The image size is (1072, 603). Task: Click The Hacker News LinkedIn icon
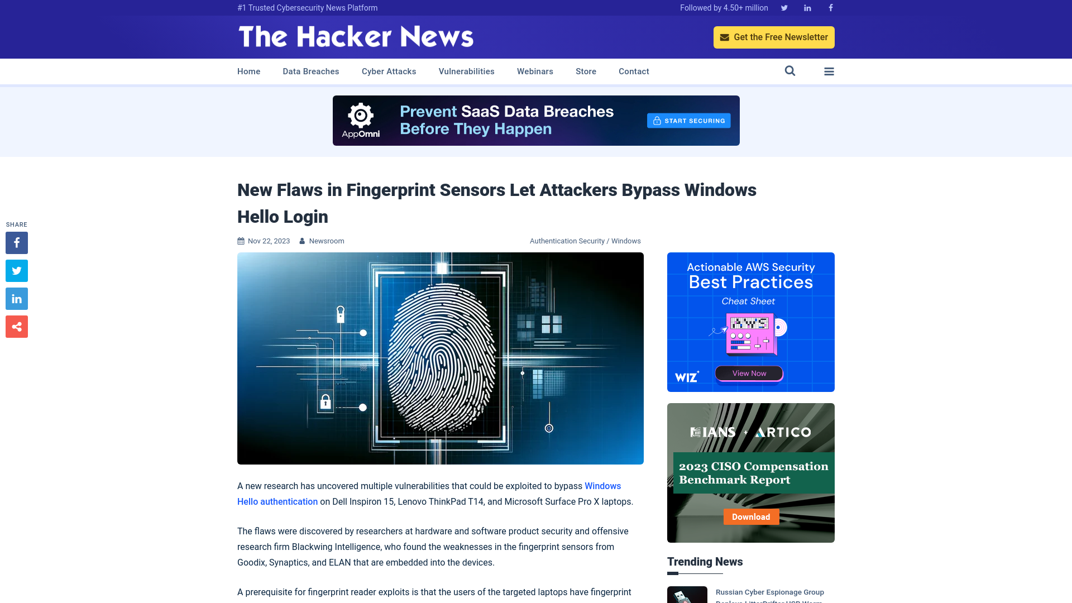[807, 7]
